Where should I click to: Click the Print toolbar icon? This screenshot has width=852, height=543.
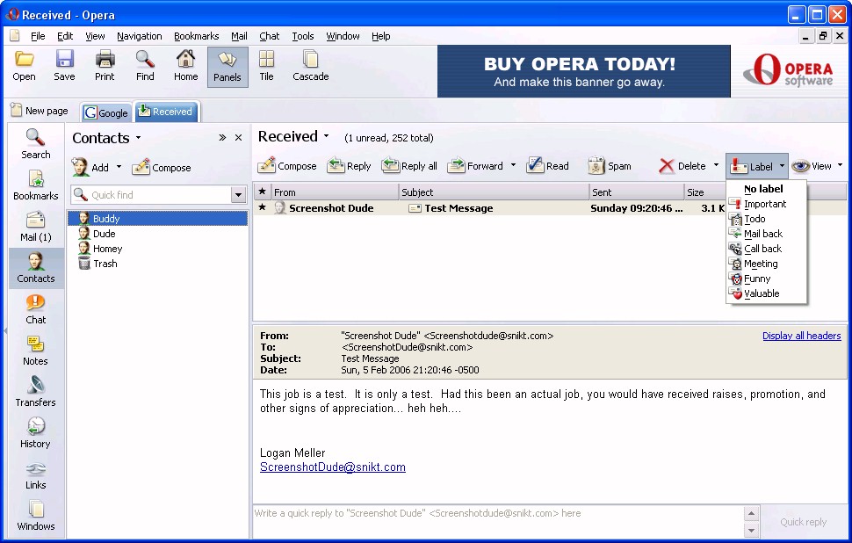pyautogui.click(x=105, y=66)
